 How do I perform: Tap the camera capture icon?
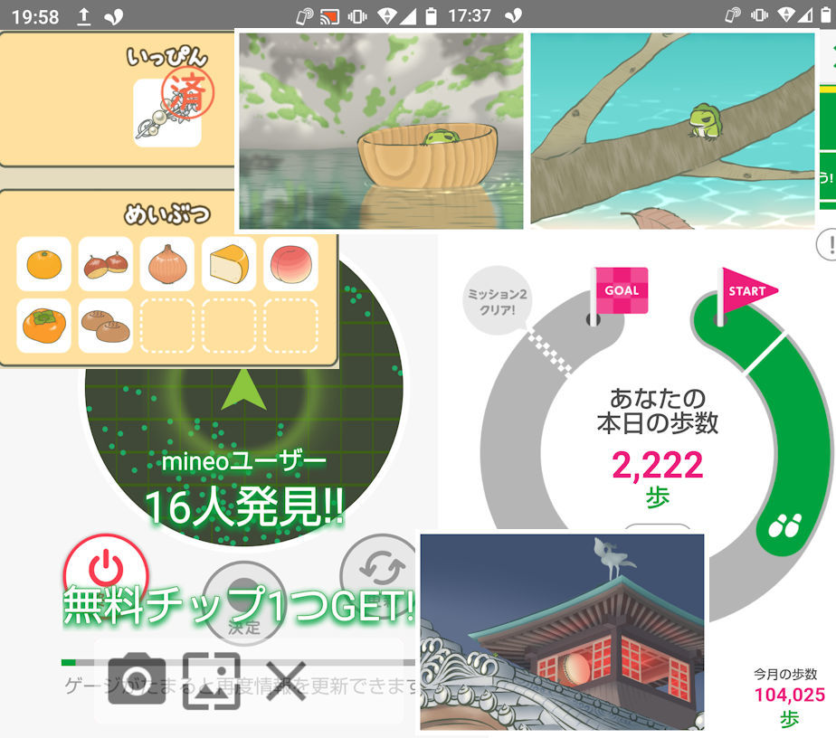pos(137,678)
